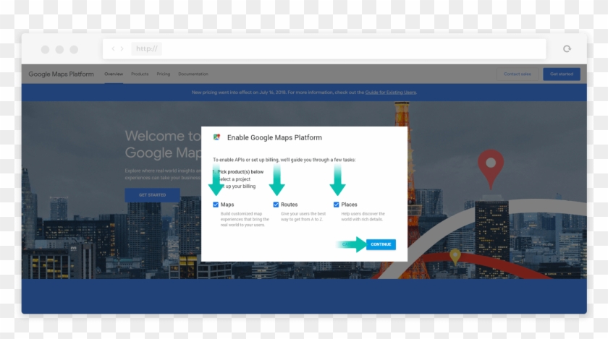Image resolution: width=608 pixels, height=339 pixels.
Task: Click the first gray browser window dot
Action: click(45, 50)
